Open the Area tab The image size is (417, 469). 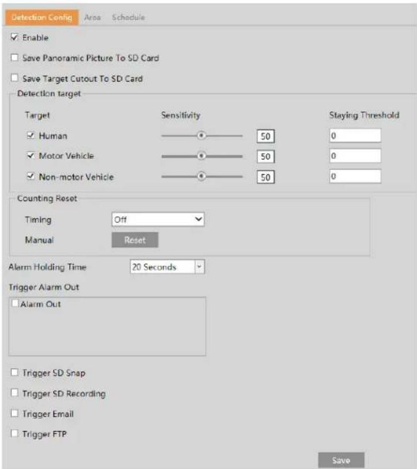(92, 17)
